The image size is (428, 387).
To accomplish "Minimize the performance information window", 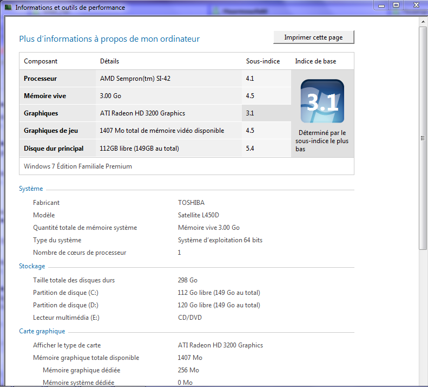I will coord(381,5).
